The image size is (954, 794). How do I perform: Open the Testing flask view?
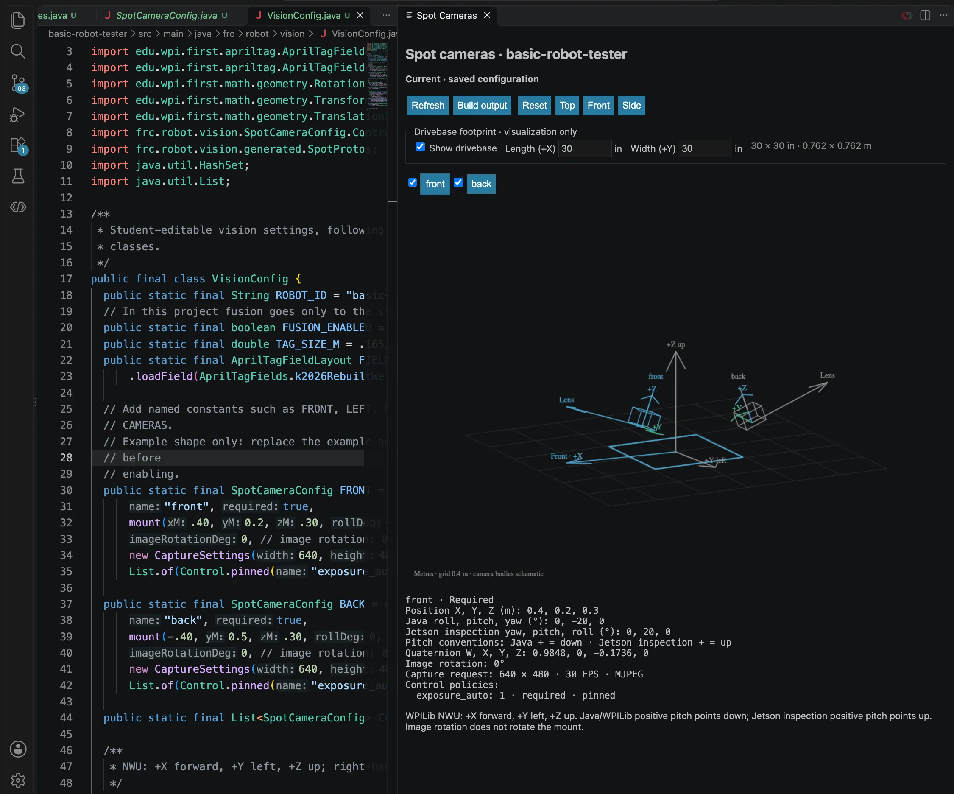coord(18,176)
